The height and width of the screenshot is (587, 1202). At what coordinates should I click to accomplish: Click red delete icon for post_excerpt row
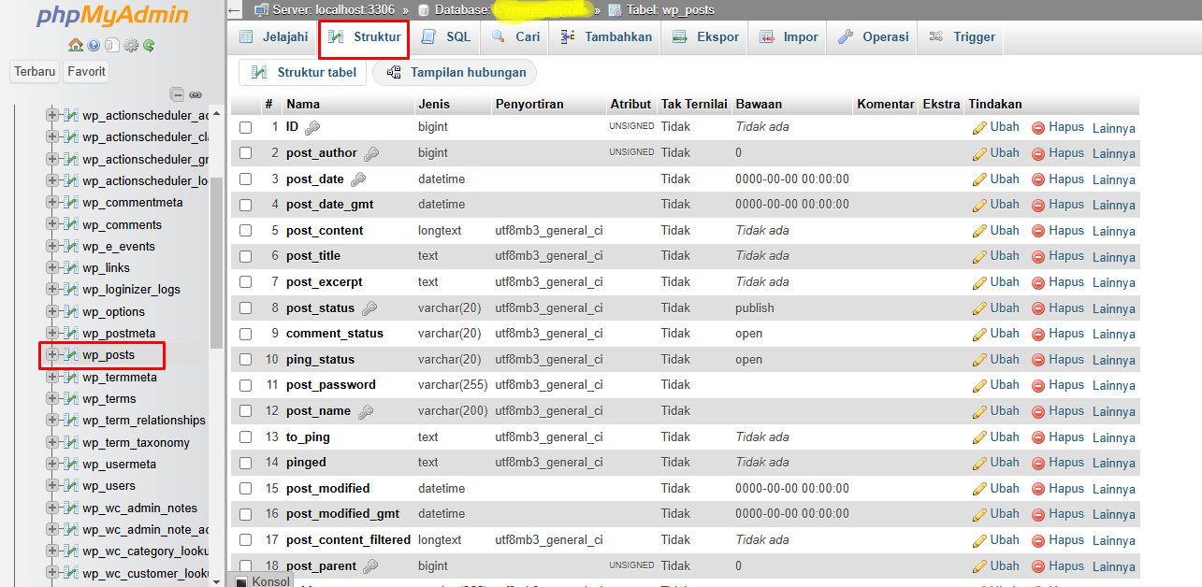point(1038,282)
